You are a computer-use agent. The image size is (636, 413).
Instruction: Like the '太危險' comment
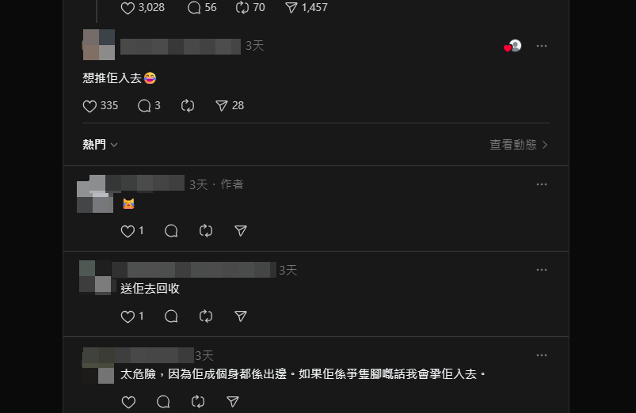point(128,402)
